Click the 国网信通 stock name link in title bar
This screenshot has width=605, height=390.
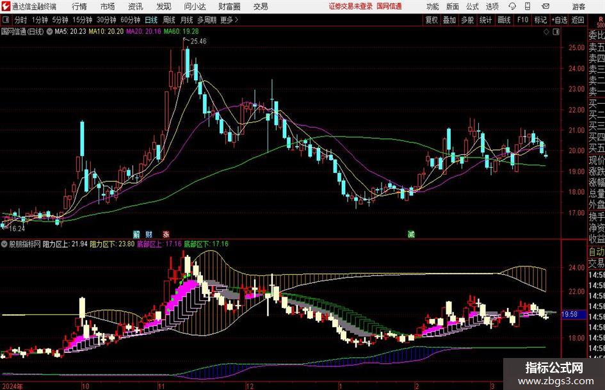[x=389, y=6]
